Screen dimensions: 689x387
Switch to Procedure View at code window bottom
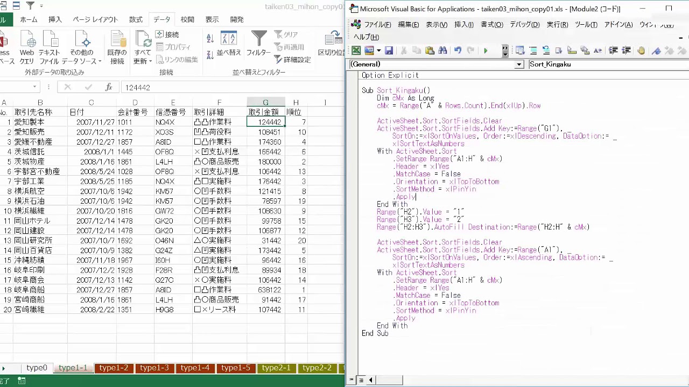coord(351,380)
